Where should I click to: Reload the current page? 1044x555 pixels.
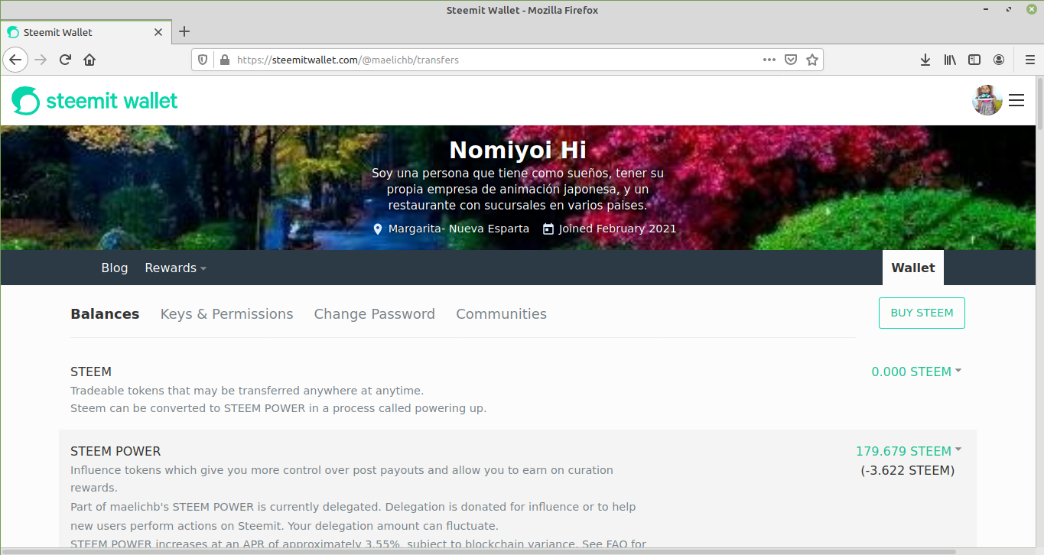[x=65, y=60]
